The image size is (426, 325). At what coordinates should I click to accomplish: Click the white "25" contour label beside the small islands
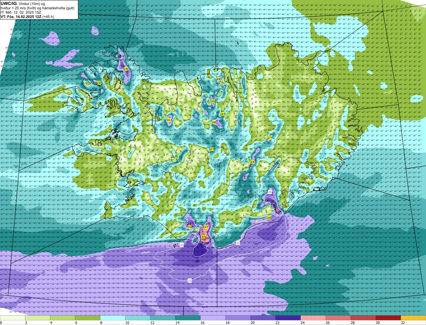(x=182, y=245)
